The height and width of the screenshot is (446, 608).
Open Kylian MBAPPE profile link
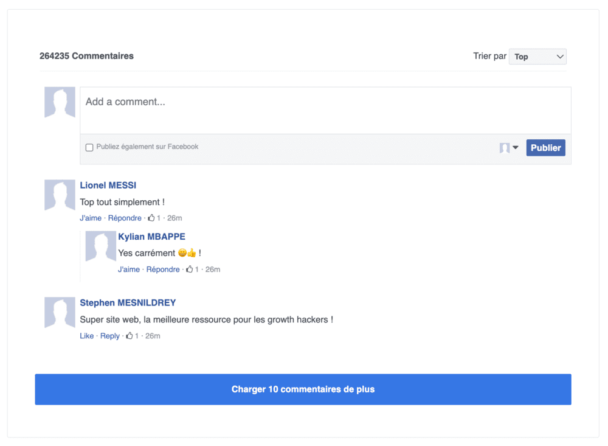point(151,237)
